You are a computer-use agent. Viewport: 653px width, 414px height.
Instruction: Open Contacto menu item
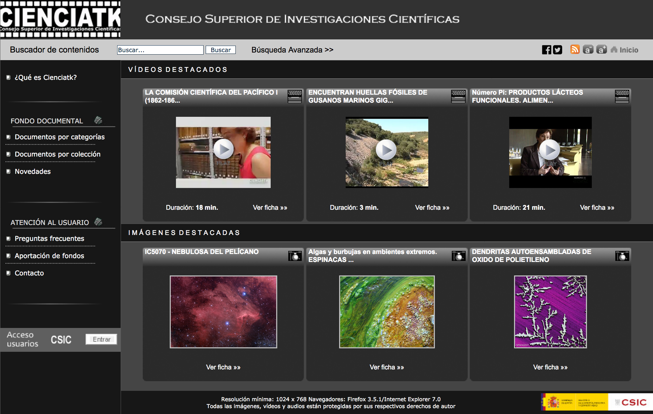click(x=29, y=273)
